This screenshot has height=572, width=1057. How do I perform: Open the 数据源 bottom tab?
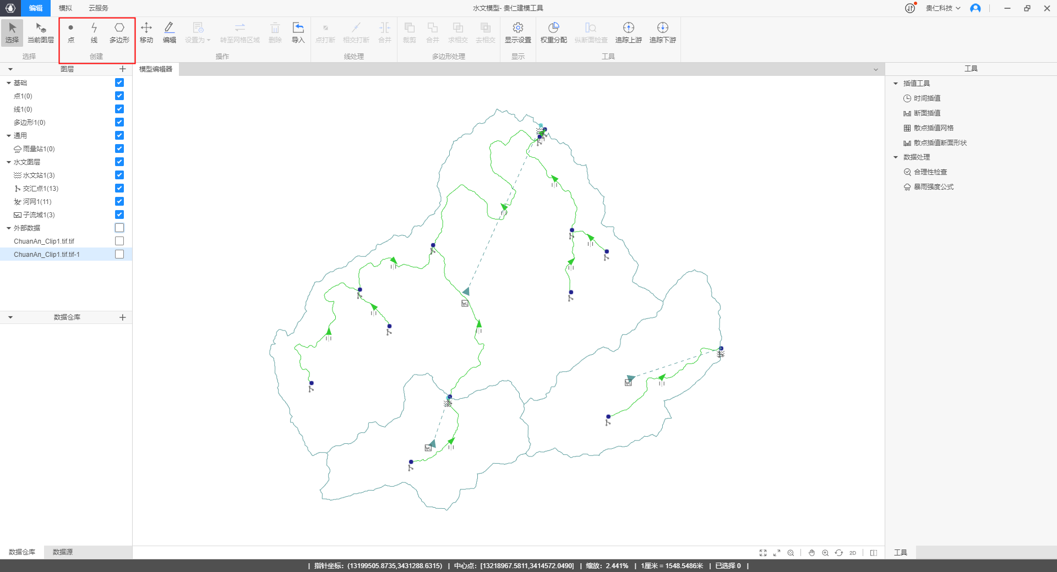pos(62,552)
